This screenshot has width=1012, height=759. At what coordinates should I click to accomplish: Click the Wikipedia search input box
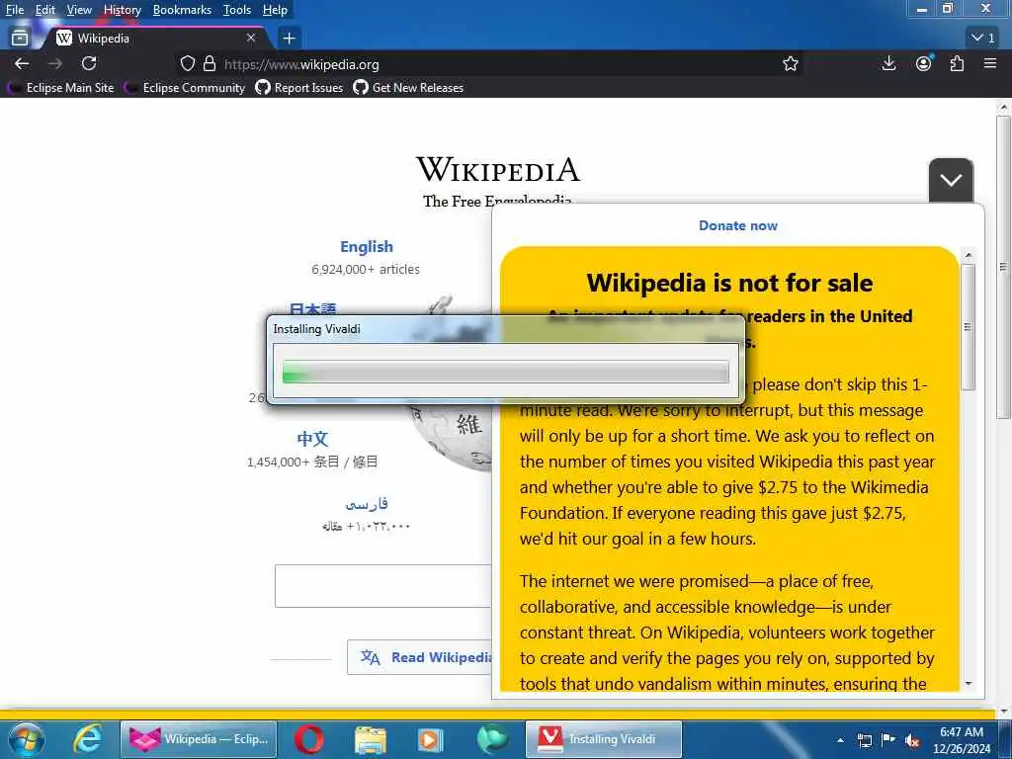383,586
